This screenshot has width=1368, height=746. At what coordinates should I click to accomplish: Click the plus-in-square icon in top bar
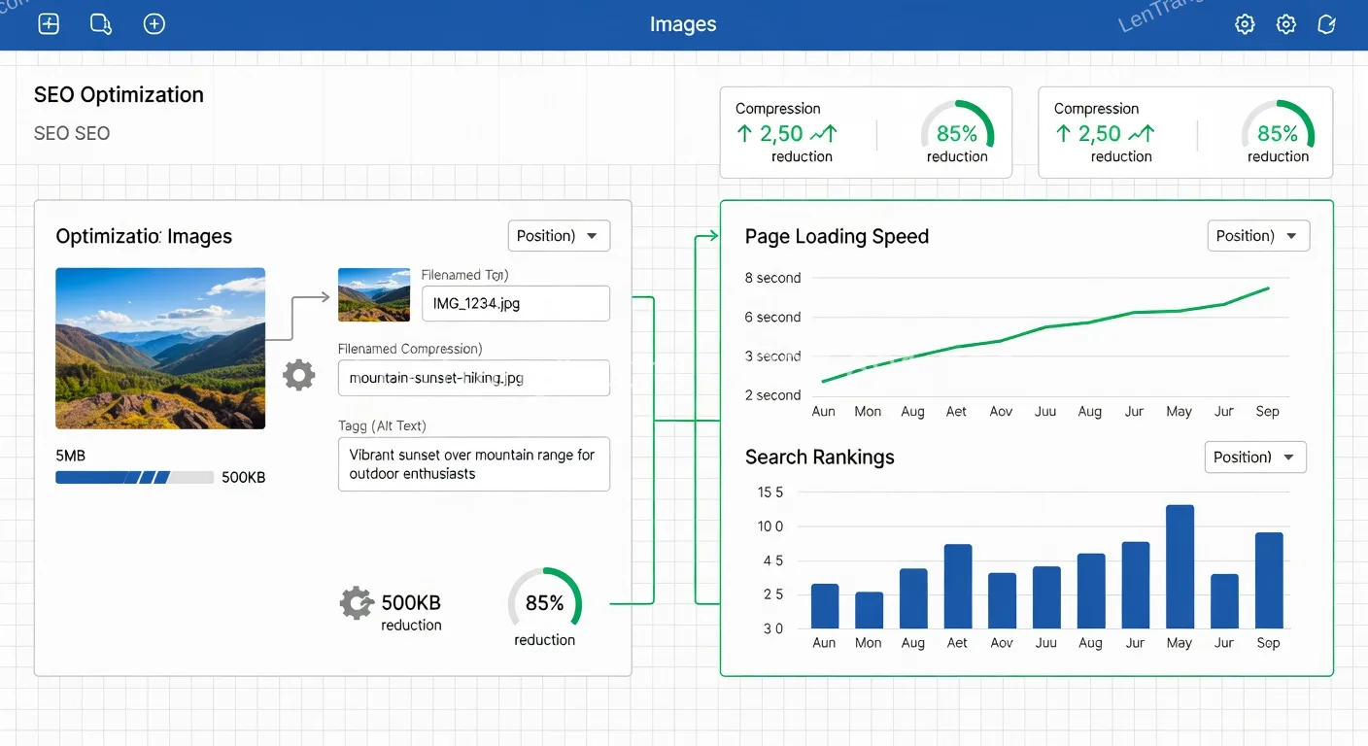49,24
